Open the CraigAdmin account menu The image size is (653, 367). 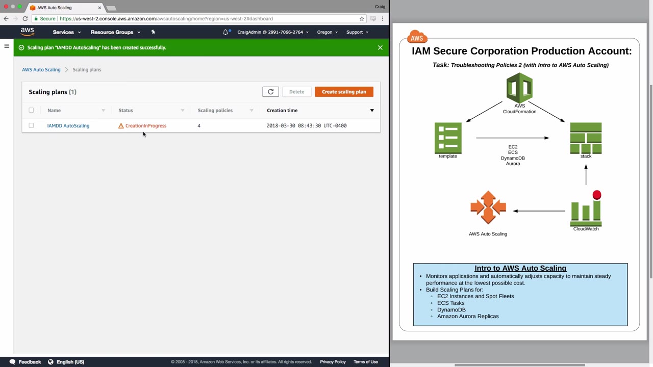[x=273, y=32]
